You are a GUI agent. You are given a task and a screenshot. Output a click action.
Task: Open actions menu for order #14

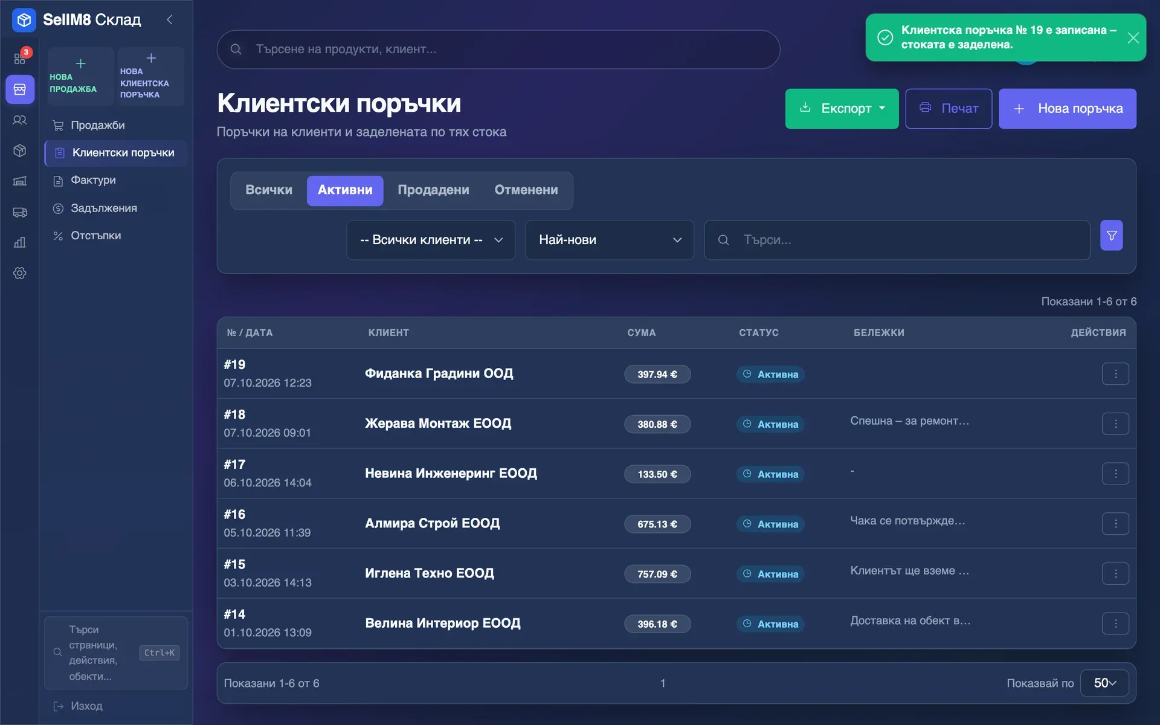coord(1115,623)
